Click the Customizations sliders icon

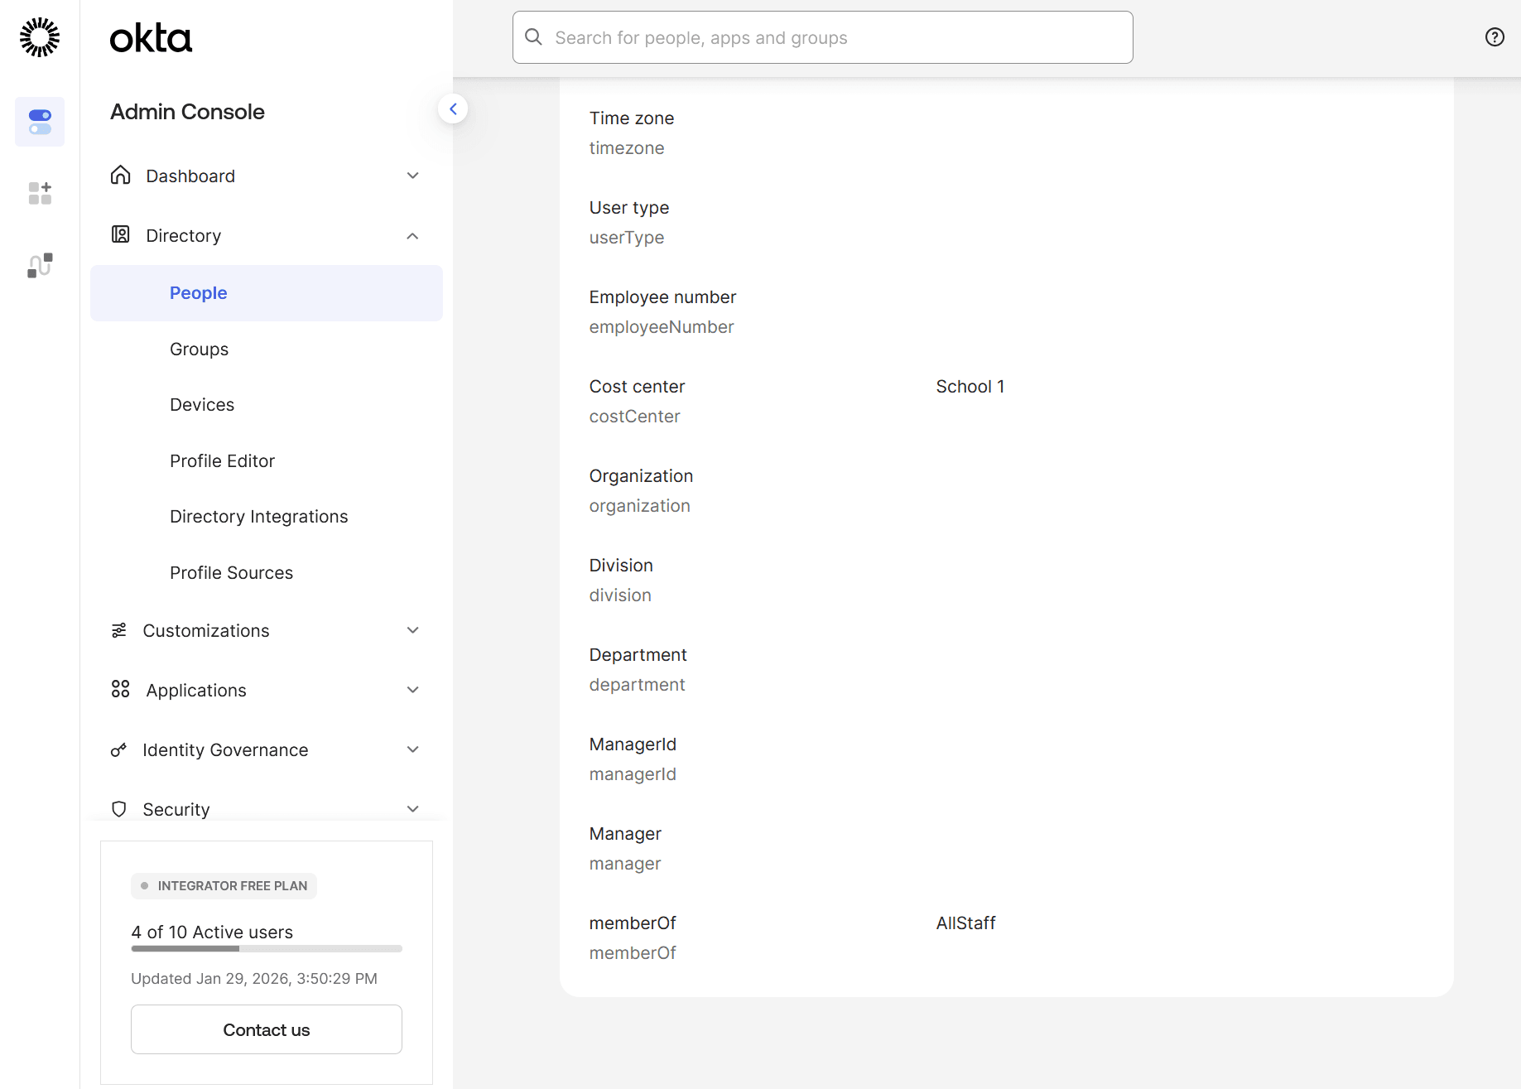pyautogui.click(x=118, y=629)
